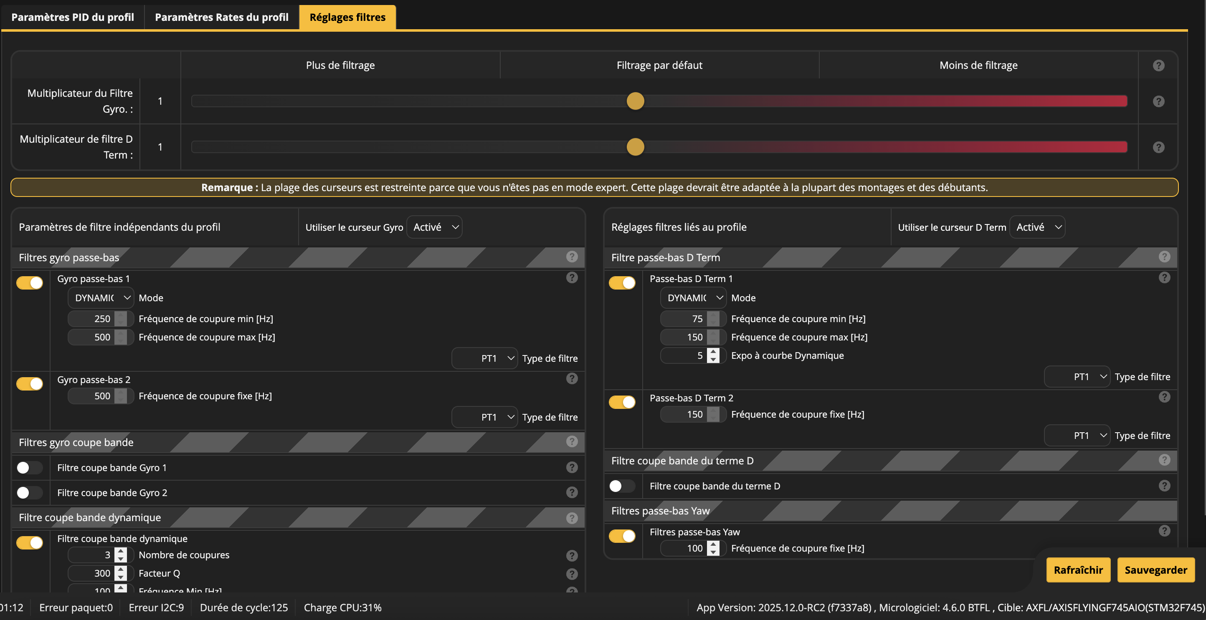Open Utiliser le curseur Gyro dropdown
This screenshot has height=620, width=1206.
[434, 227]
